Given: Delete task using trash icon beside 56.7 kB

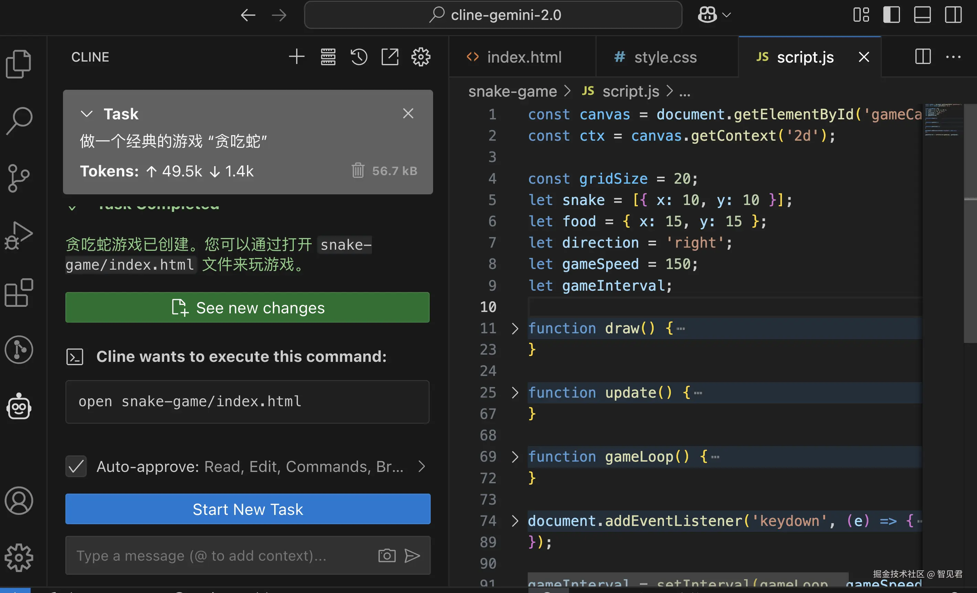Looking at the screenshot, I should pyautogui.click(x=358, y=171).
